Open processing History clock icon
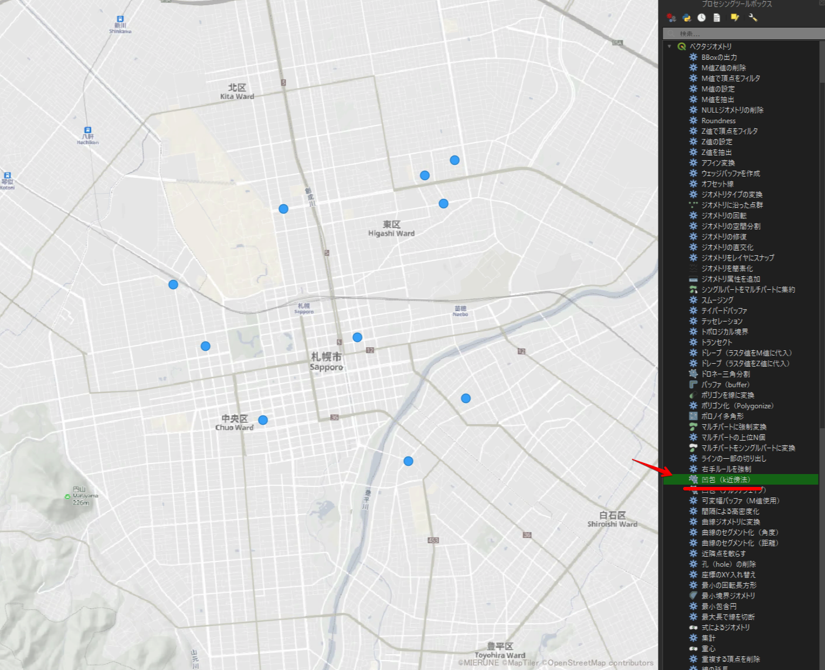This screenshot has width=825, height=670. (701, 18)
